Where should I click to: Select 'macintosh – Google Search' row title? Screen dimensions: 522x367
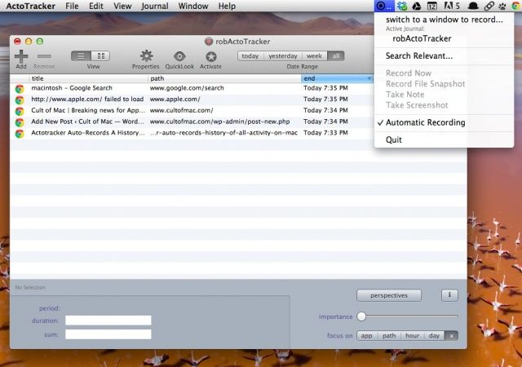click(x=72, y=88)
